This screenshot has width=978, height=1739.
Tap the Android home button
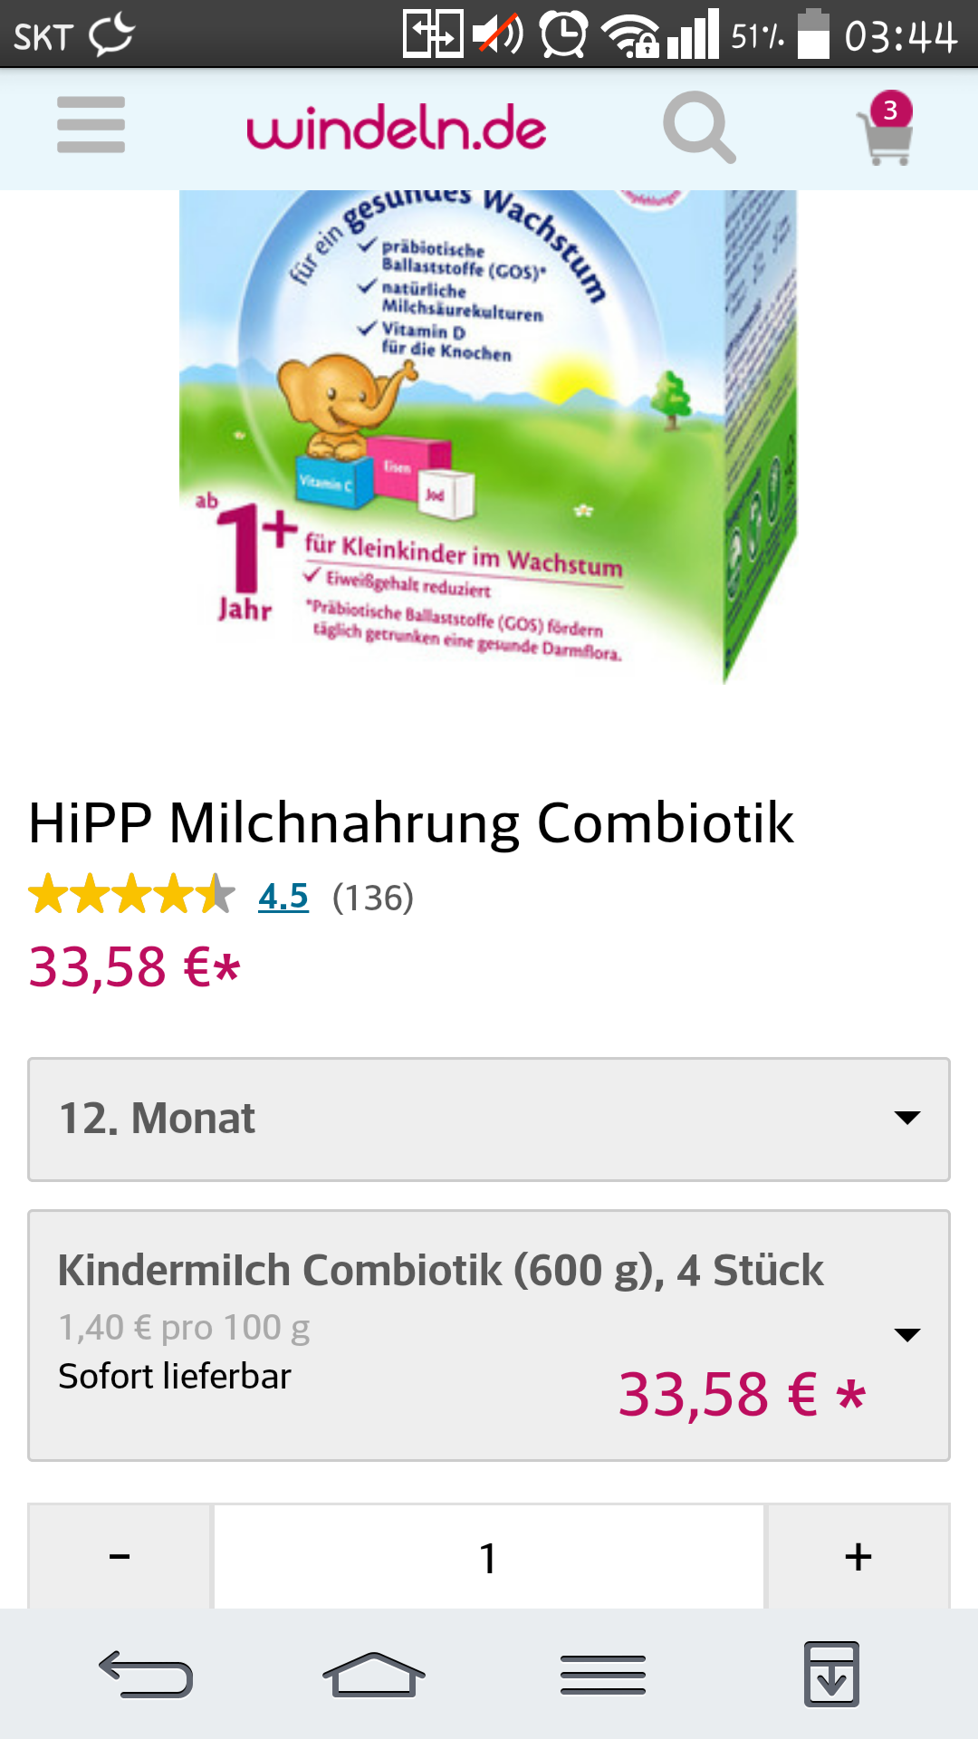tap(373, 1674)
